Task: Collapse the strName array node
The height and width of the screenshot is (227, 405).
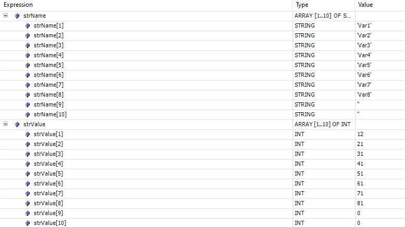Action: (5, 16)
